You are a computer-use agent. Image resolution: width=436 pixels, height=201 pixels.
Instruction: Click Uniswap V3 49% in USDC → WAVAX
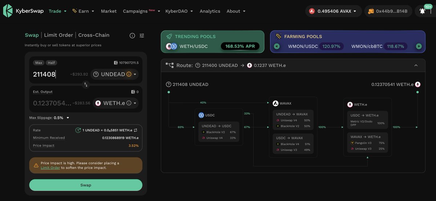293,150
